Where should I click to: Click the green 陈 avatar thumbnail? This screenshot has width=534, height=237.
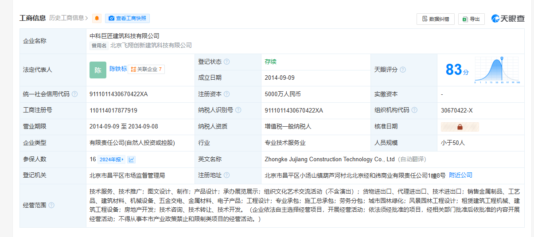pyautogui.click(x=98, y=70)
